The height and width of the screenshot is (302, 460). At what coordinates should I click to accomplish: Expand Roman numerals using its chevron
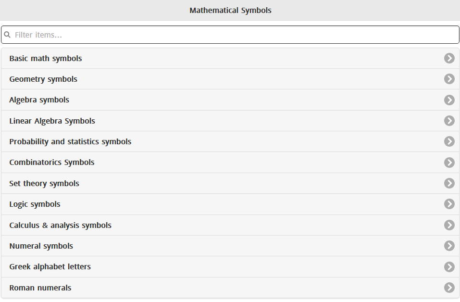(x=449, y=288)
